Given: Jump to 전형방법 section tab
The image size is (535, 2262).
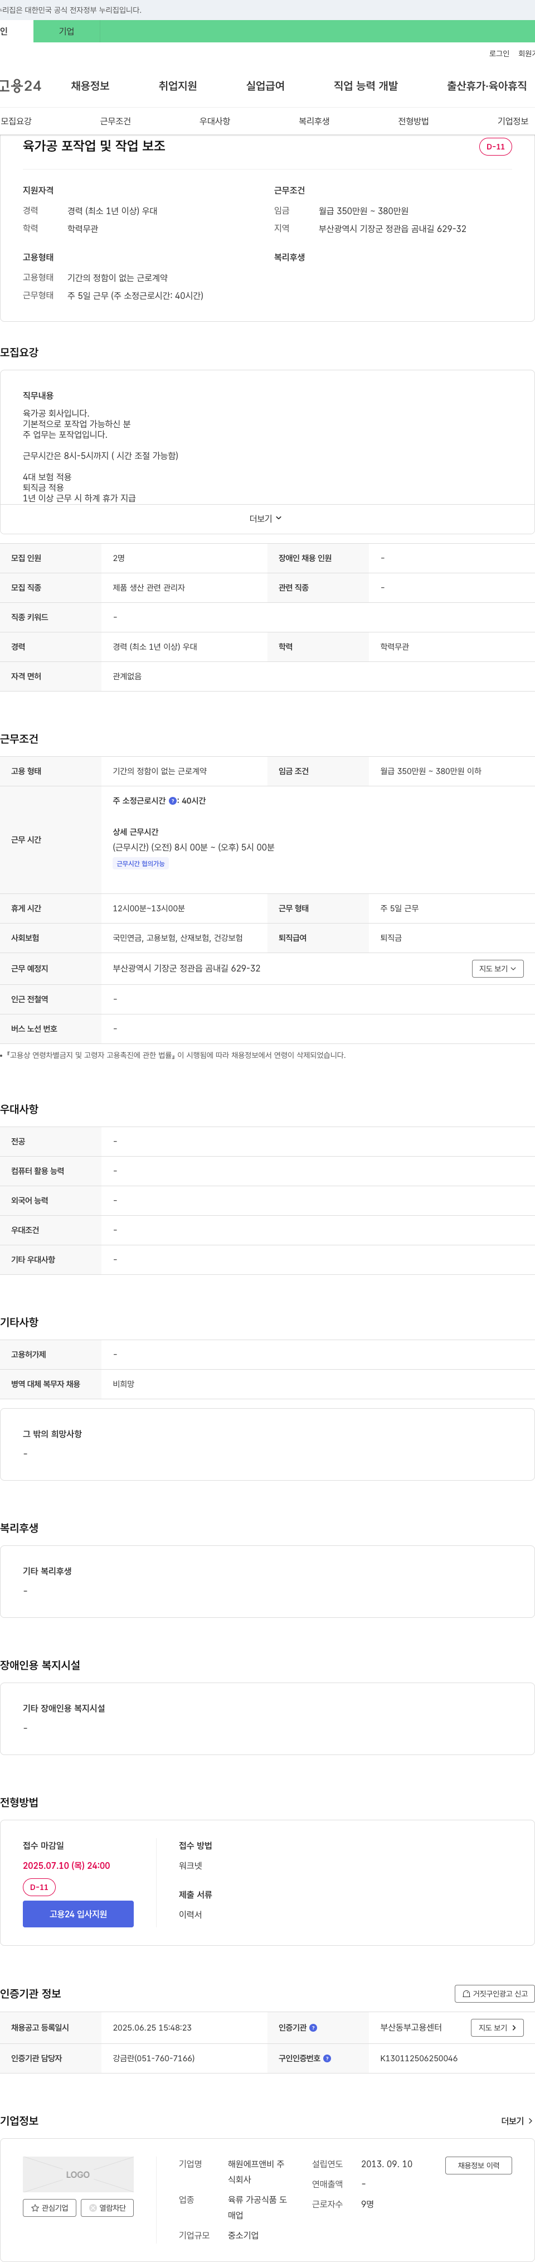Looking at the screenshot, I should [413, 121].
